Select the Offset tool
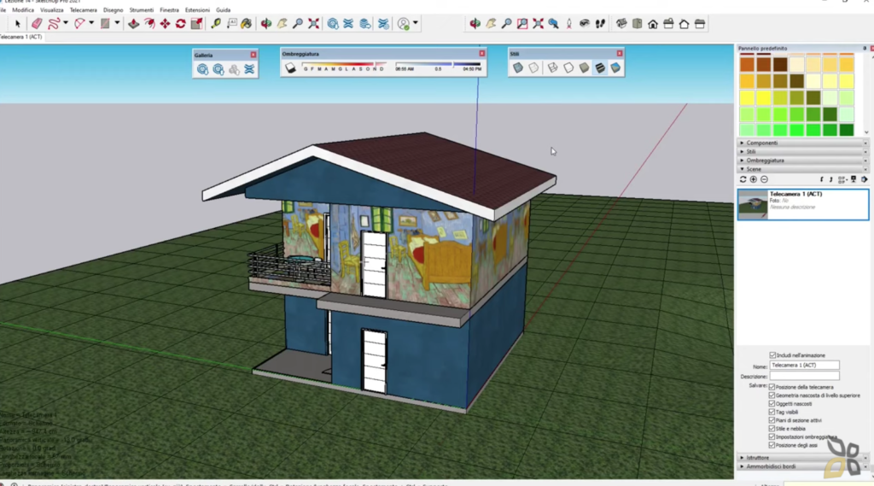 tap(149, 23)
